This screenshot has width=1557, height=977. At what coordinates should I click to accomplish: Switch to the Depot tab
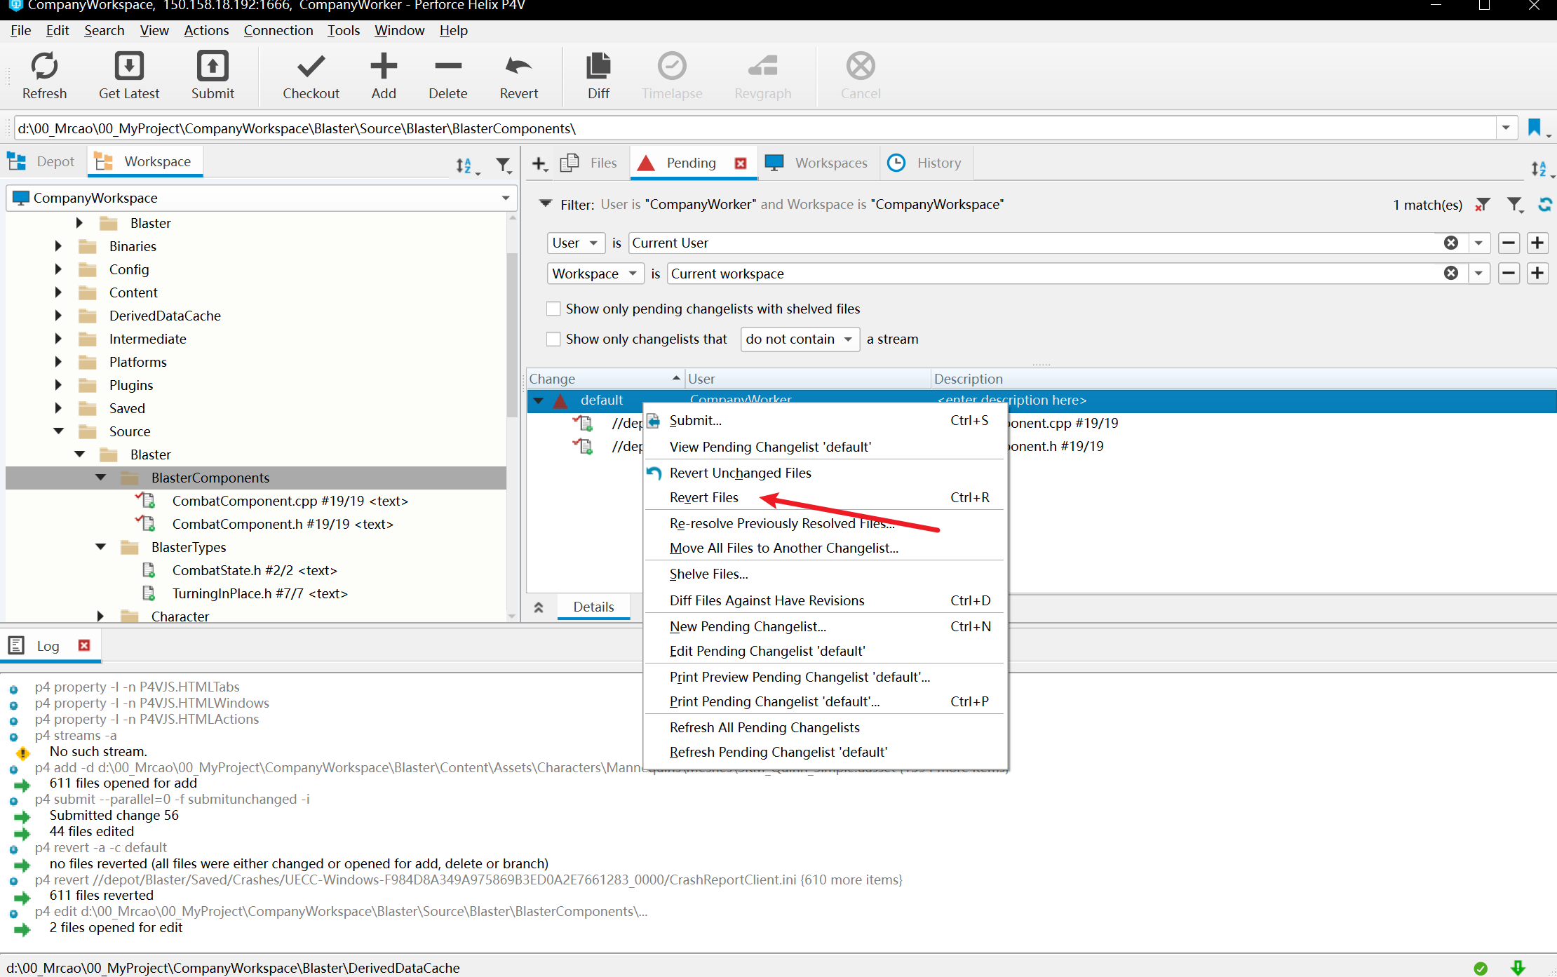42,162
